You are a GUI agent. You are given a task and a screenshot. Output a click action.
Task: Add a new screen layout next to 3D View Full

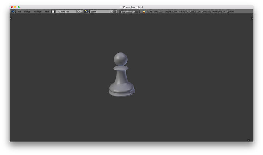pos(79,11)
